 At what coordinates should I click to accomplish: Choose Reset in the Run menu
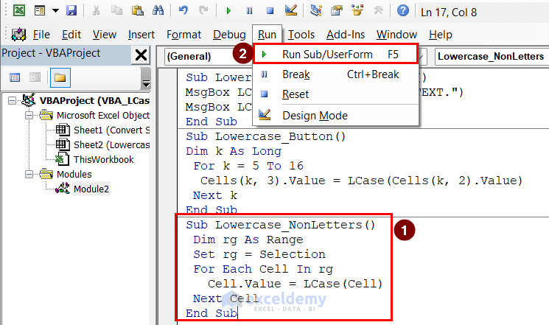[335, 94]
